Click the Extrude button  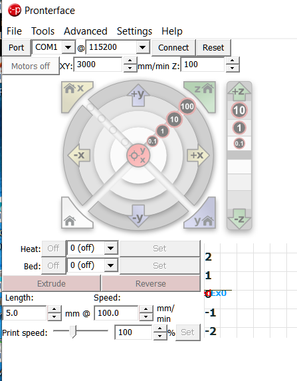coord(51,283)
